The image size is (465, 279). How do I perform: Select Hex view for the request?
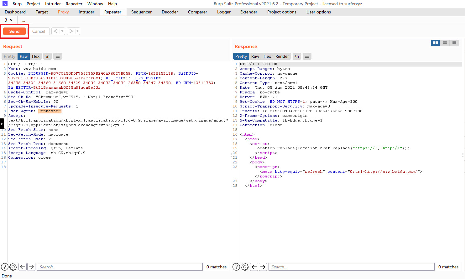point(36,56)
